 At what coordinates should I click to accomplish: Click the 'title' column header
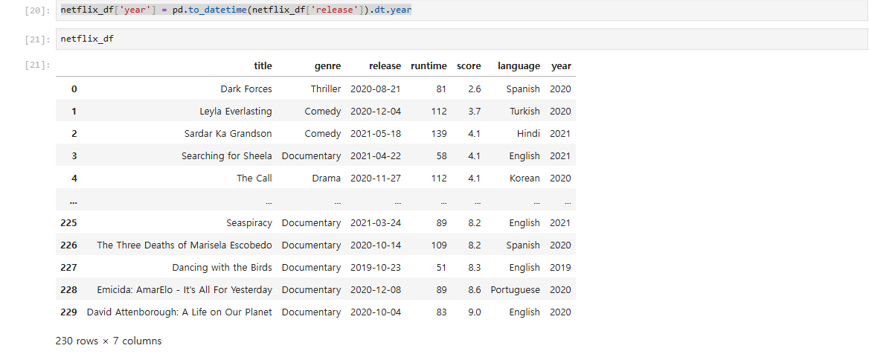tap(263, 66)
